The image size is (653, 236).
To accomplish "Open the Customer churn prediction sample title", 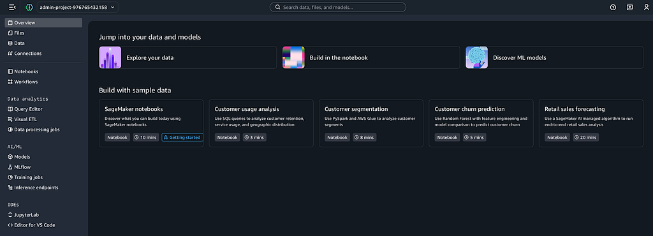I will (470, 109).
